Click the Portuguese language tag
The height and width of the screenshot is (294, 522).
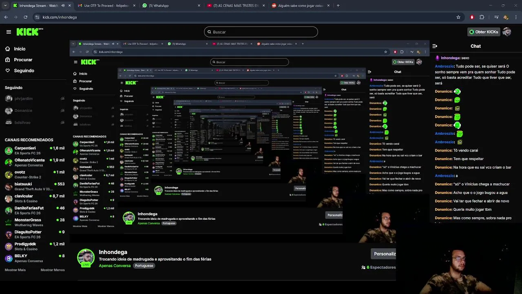coord(144,266)
